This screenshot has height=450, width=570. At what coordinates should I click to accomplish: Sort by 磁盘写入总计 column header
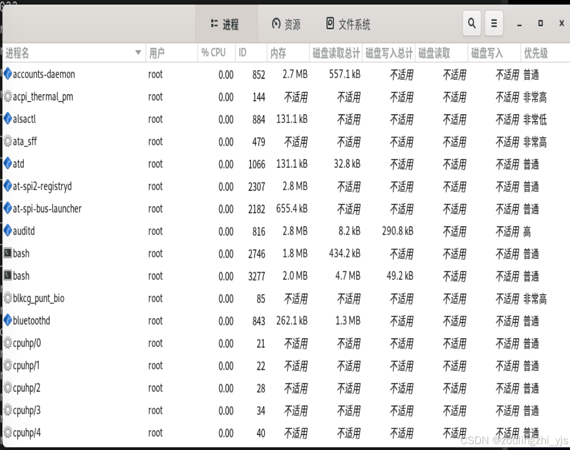pyautogui.click(x=389, y=53)
